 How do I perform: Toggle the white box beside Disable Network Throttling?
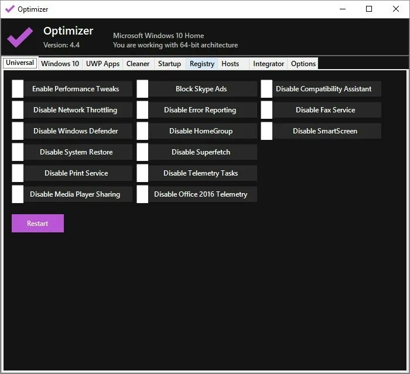click(x=18, y=110)
